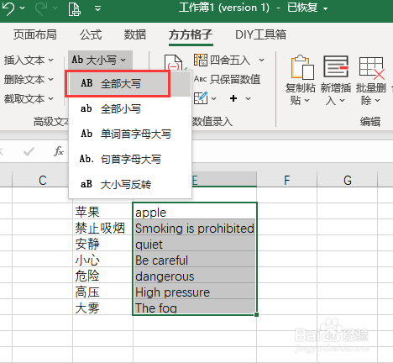Choose 全部小写 from the case menu
393x363 pixels.
tap(130, 108)
